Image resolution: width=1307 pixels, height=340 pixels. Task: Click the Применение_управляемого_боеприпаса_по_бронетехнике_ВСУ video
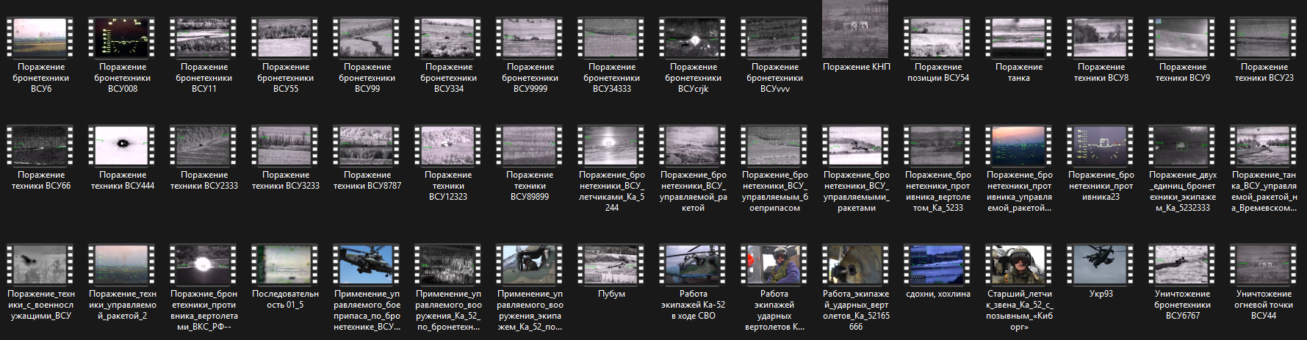367,264
